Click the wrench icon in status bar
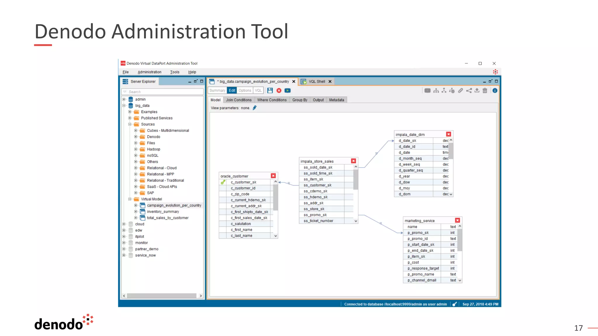This screenshot has height=336, width=598. (x=455, y=304)
